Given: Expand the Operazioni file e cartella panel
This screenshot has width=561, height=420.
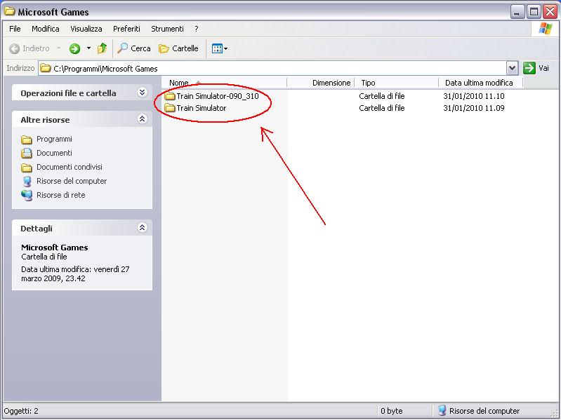Looking at the screenshot, I should 142,93.
